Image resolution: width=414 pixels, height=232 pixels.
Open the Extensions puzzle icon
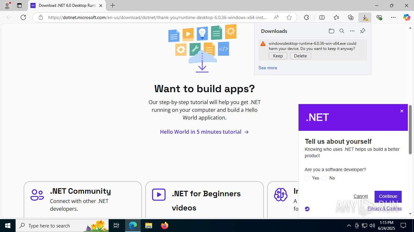click(x=306, y=17)
